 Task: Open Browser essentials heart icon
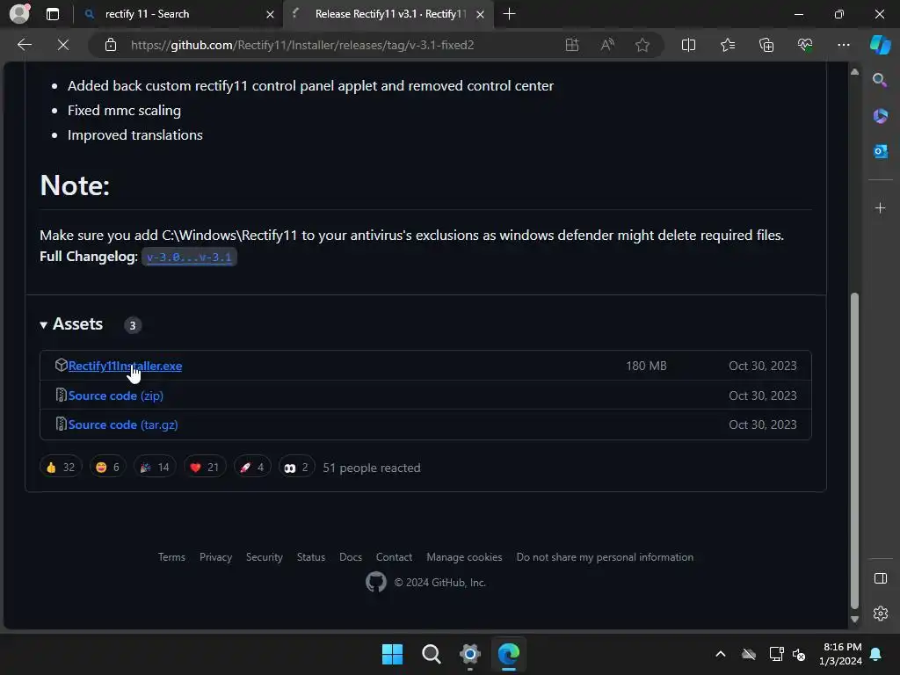[x=805, y=45]
